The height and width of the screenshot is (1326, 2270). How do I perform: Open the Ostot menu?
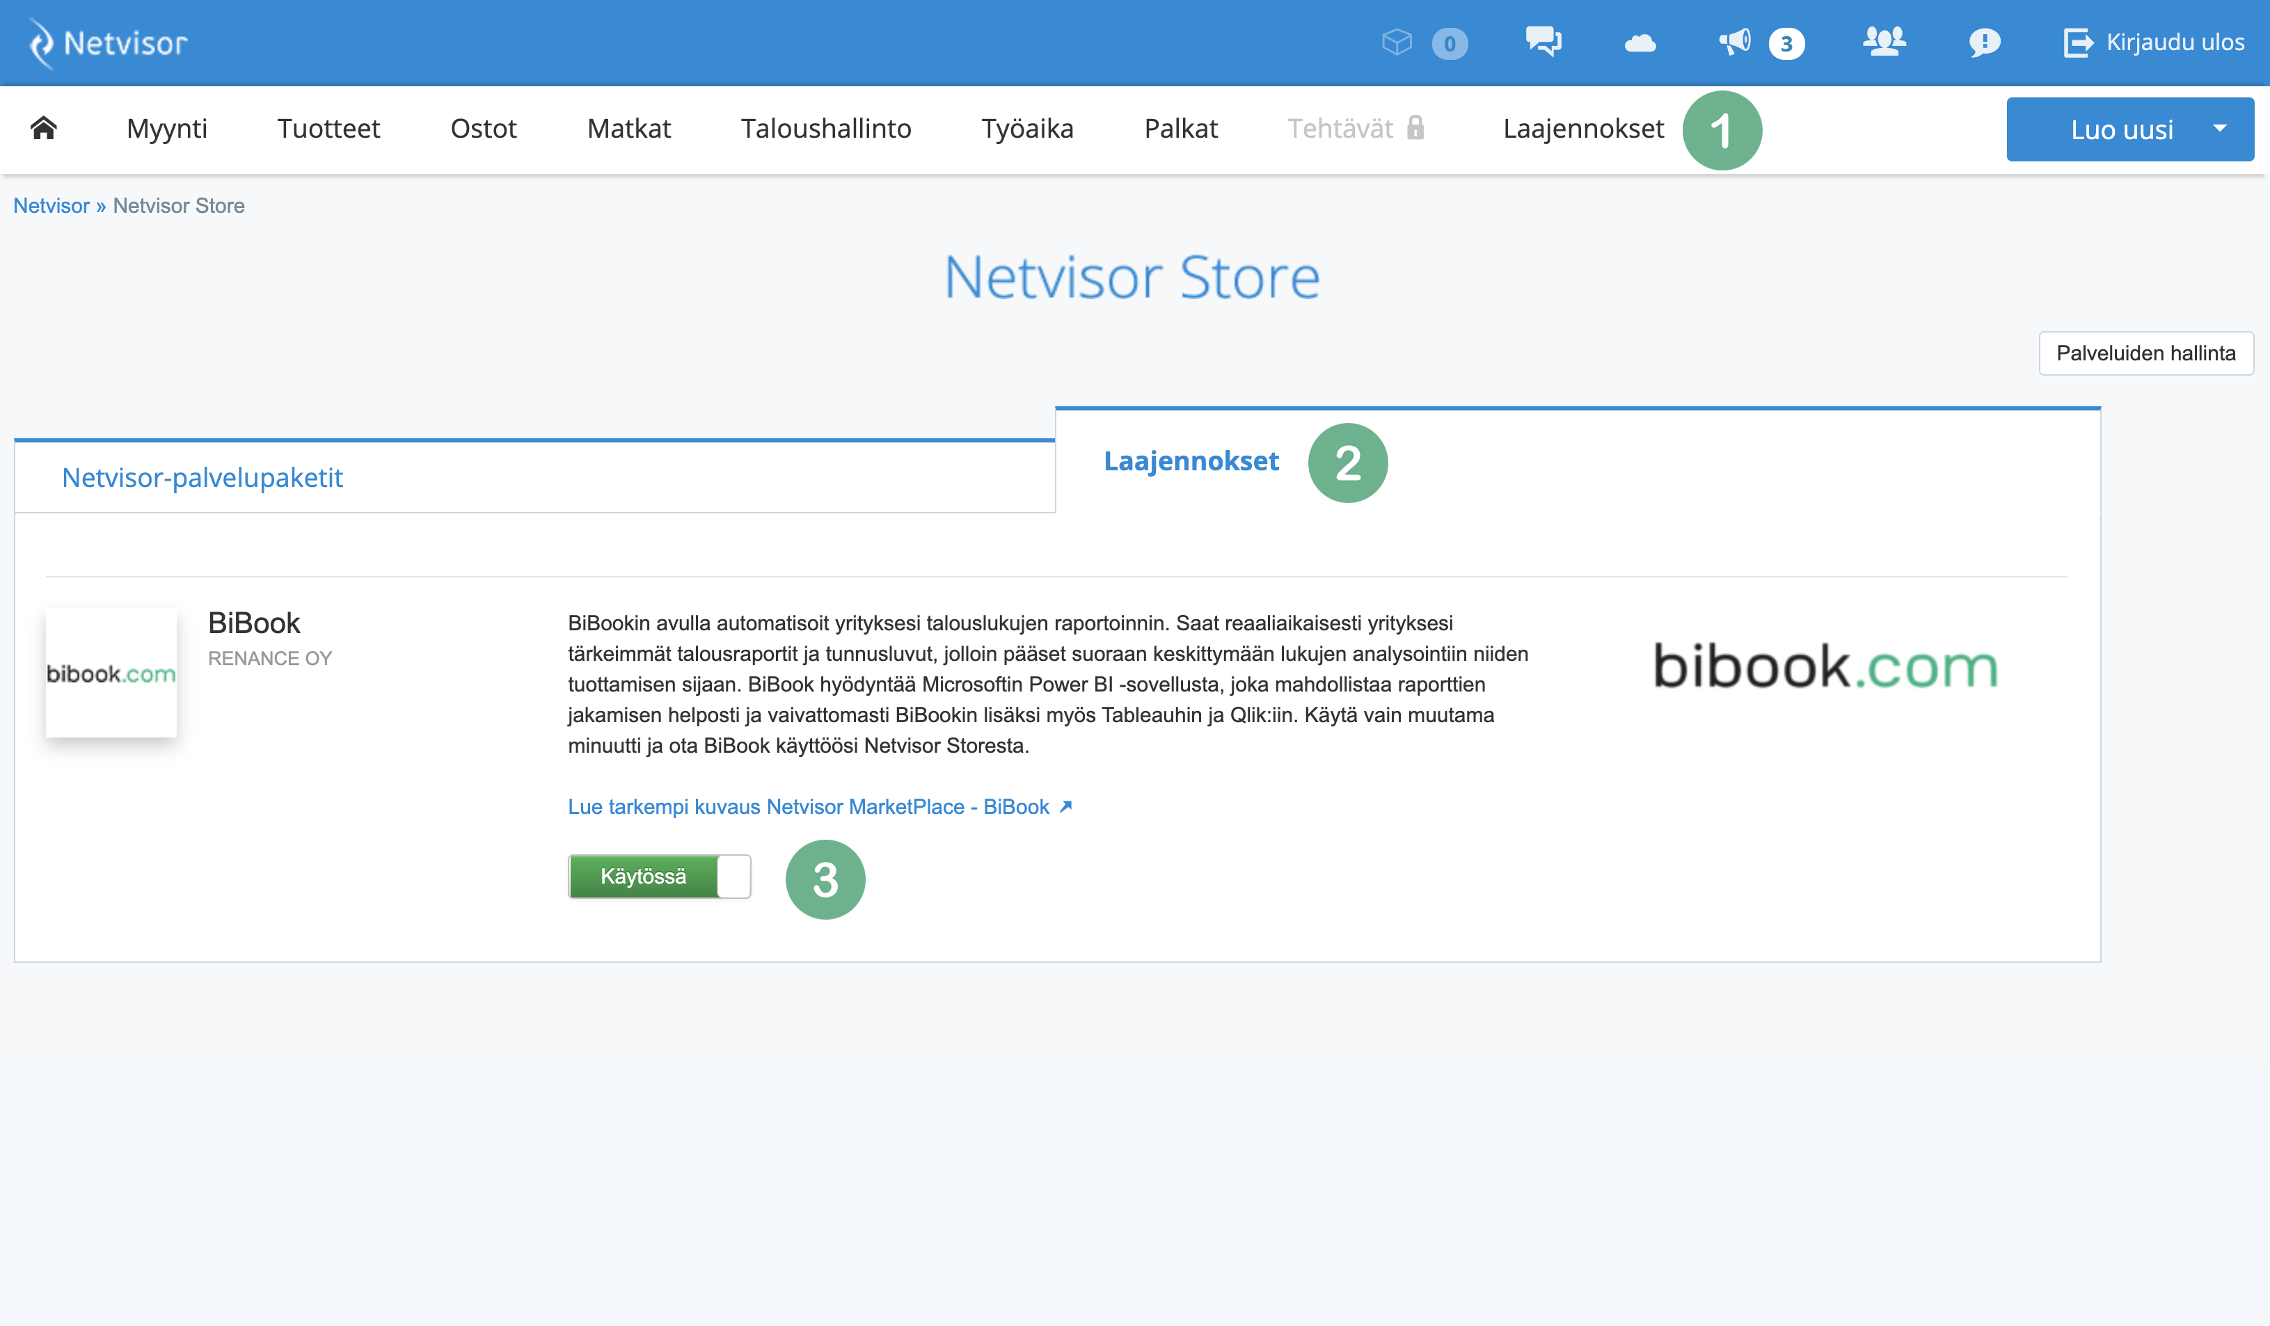pos(484,129)
